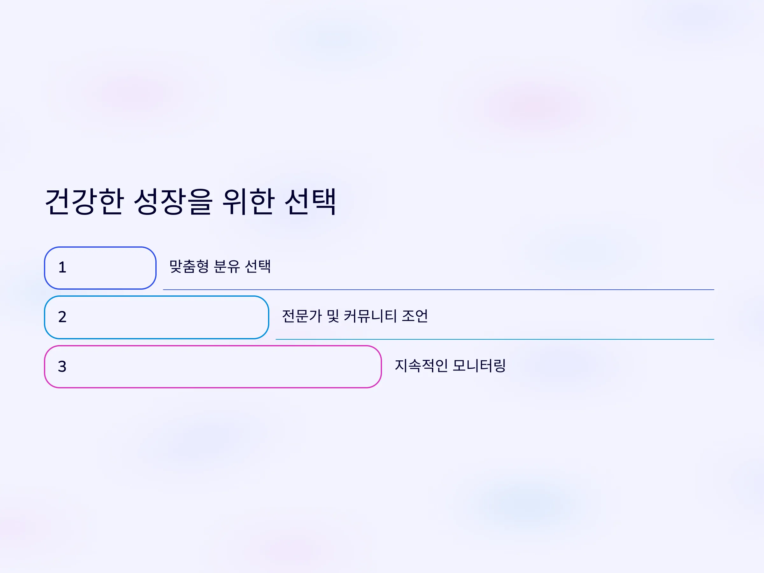Screen dimensions: 764x573
Task: Select 선택 at the end of the heading
Action: [310, 202]
